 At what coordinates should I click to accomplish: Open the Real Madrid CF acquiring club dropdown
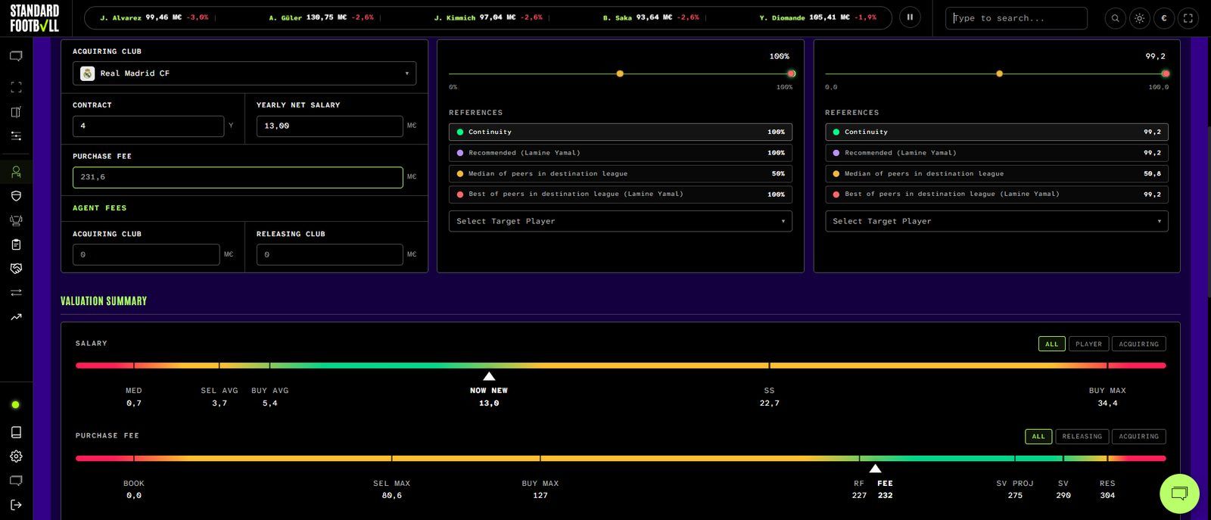pos(244,73)
